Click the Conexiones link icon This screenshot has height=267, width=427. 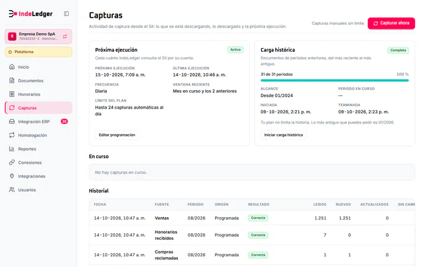coord(12,162)
